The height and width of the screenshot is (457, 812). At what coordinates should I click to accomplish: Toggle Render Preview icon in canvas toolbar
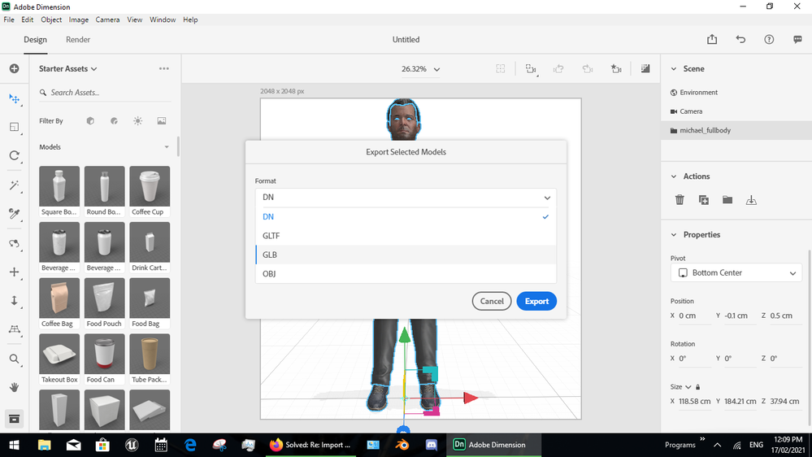click(645, 68)
